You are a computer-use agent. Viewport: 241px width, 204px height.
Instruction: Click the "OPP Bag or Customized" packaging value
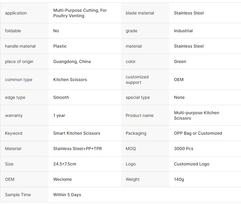(x=198, y=133)
